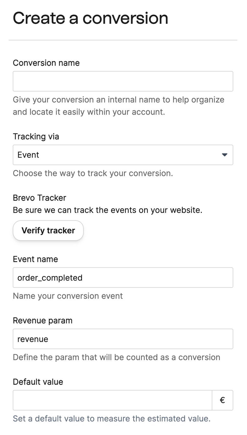247x435 pixels.
Task: Click the Conversion name label
Action: tap(46, 63)
